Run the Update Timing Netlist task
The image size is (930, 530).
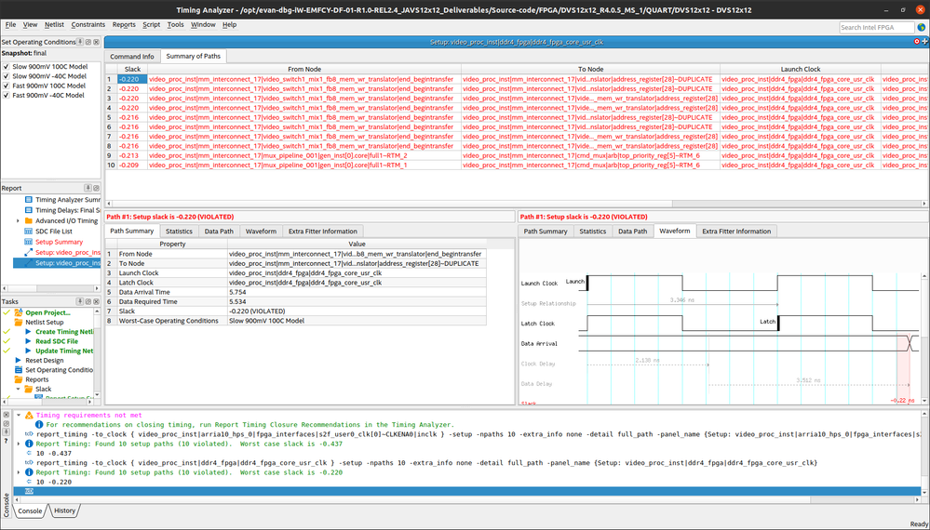click(63, 351)
